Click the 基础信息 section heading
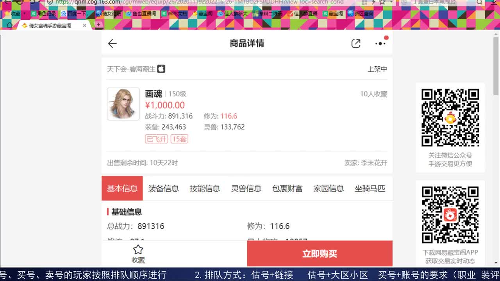This screenshot has height=281, width=500. (x=127, y=212)
